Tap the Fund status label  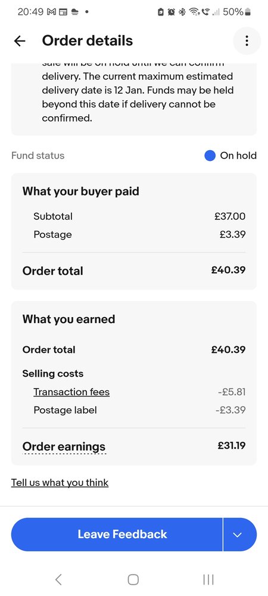click(38, 156)
